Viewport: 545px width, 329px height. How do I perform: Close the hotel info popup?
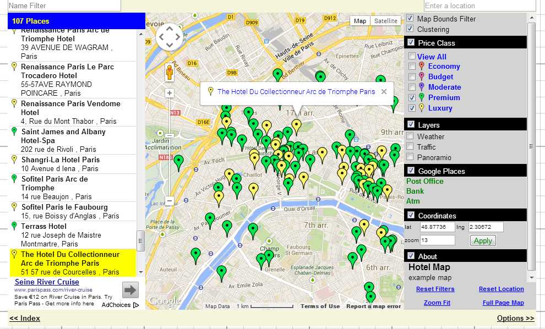(x=384, y=92)
